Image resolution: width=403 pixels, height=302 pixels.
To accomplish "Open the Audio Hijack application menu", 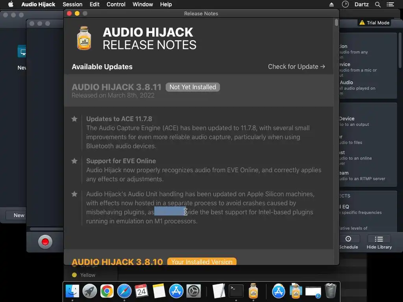I will pos(38,4).
